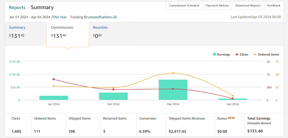
Task: Click the Feb 2024 clicks data point
Action: [113, 89]
